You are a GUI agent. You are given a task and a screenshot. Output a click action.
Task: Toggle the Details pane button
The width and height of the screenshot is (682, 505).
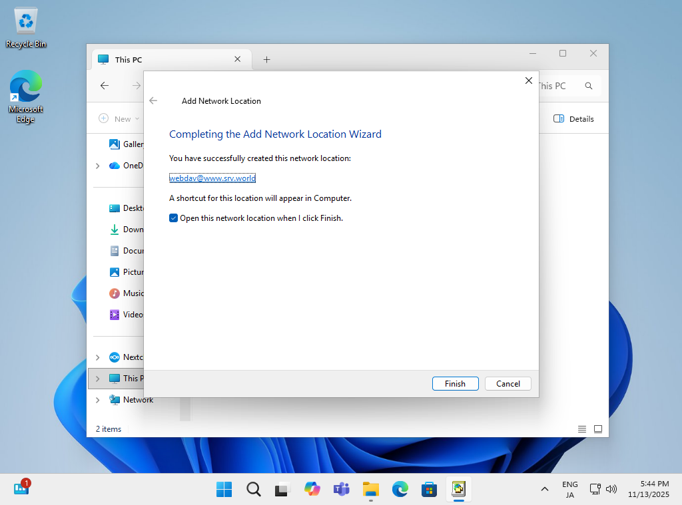573,118
